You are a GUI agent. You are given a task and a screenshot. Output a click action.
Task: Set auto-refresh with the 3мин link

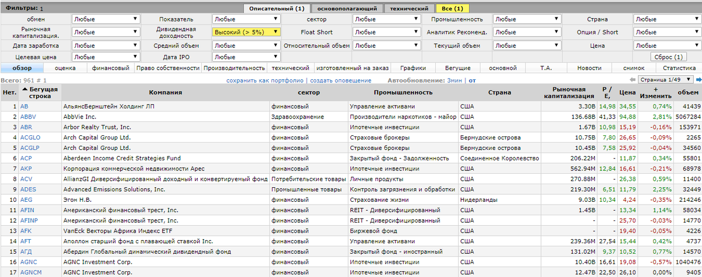coord(455,80)
